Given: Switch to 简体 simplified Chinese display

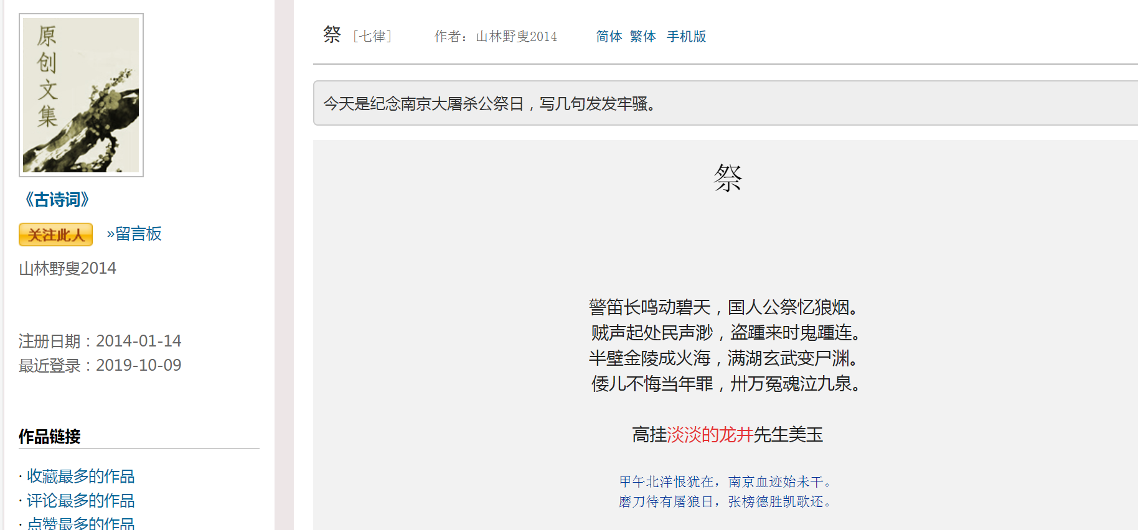Looking at the screenshot, I should [608, 37].
